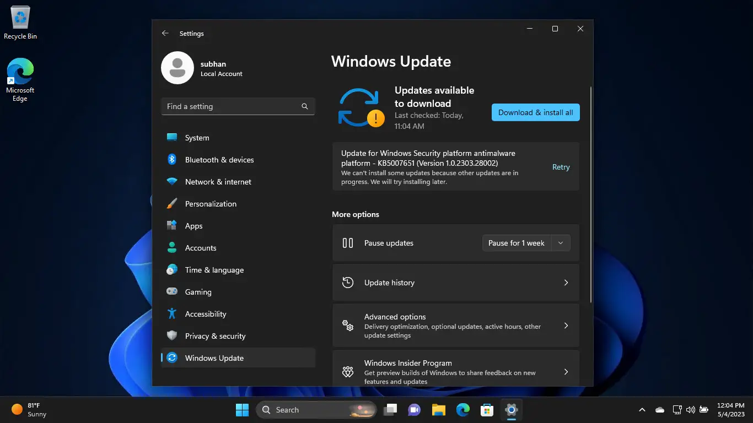Select the Microsoft Edge desktop shortcut
Image resolution: width=753 pixels, height=423 pixels.
[x=20, y=80]
